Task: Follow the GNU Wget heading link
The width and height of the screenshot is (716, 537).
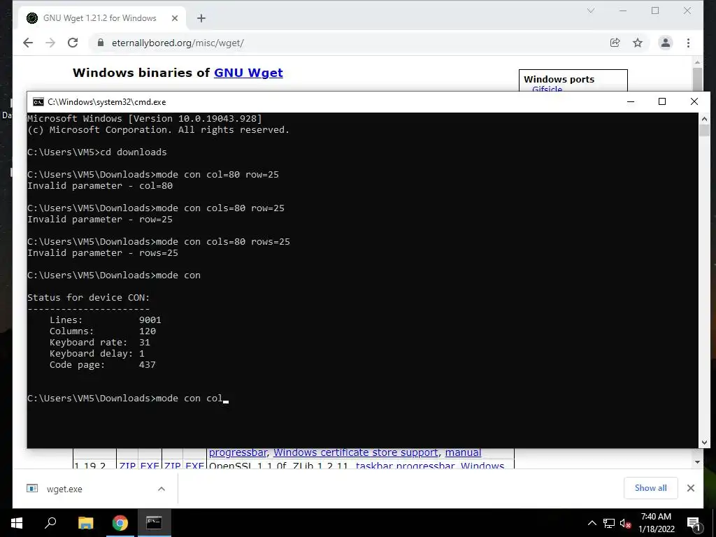Action: (x=248, y=73)
